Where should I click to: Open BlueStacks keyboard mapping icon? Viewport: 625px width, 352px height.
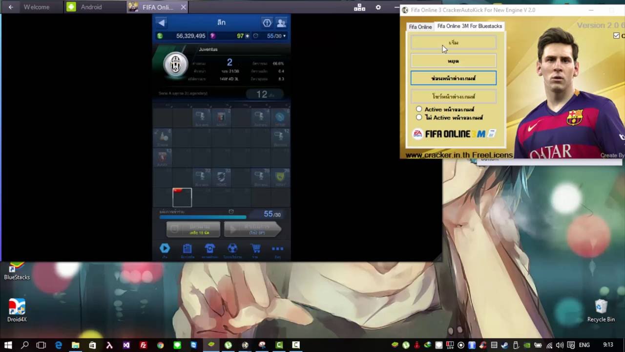pos(359,7)
